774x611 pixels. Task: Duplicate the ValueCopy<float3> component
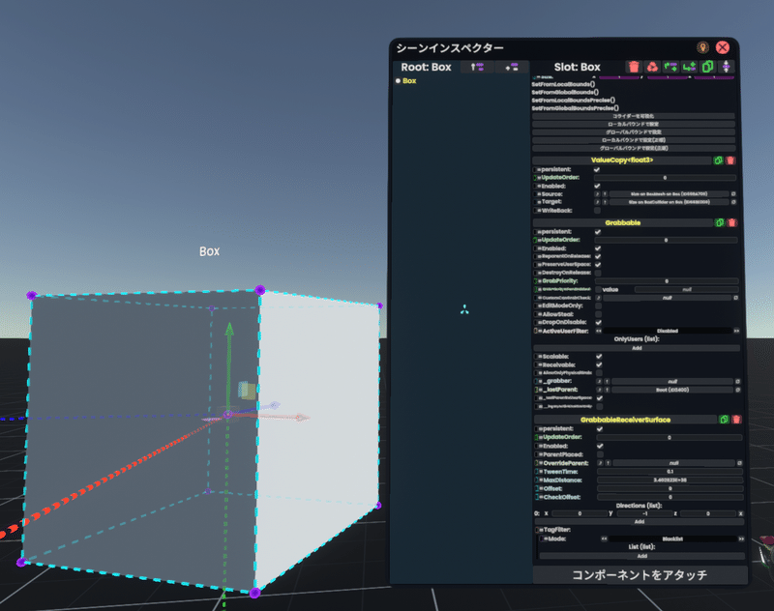pyautogui.click(x=718, y=160)
